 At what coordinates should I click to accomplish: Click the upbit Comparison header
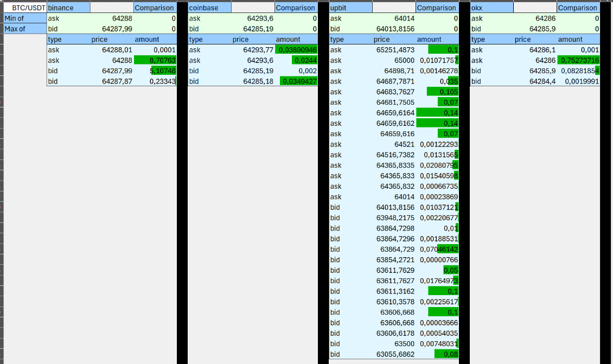click(437, 8)
